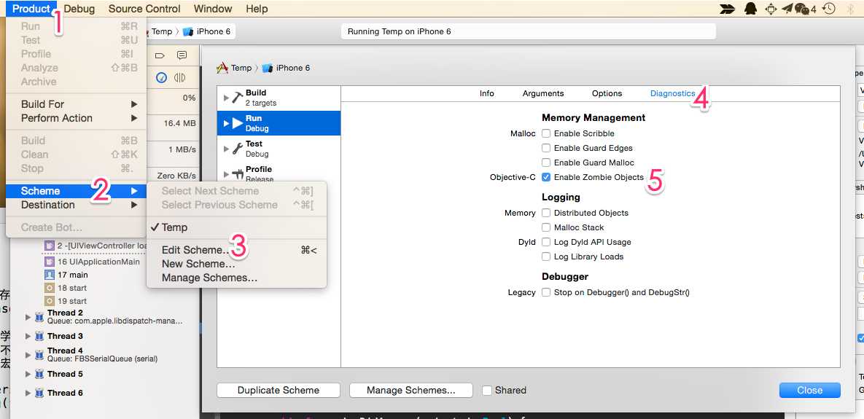Check Log Library Loads
This screenshot has width=864, height=419.
(x=546, y=257)
